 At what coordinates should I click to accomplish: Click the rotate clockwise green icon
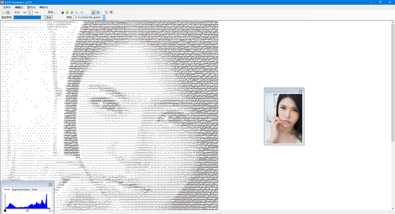point(72,13)
